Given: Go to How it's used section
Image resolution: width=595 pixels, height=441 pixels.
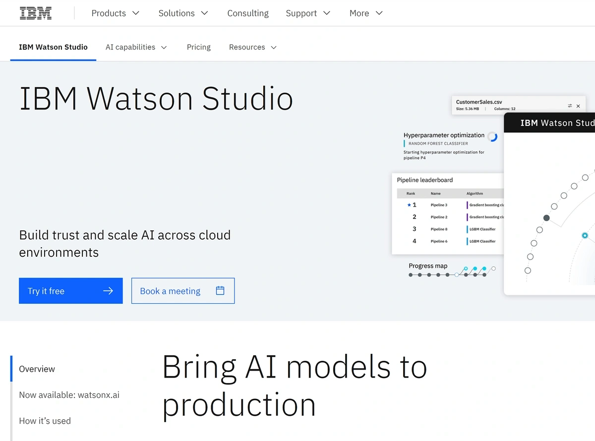Looking at the screenshot, I should pyautogui.click(x=45, y=421).
